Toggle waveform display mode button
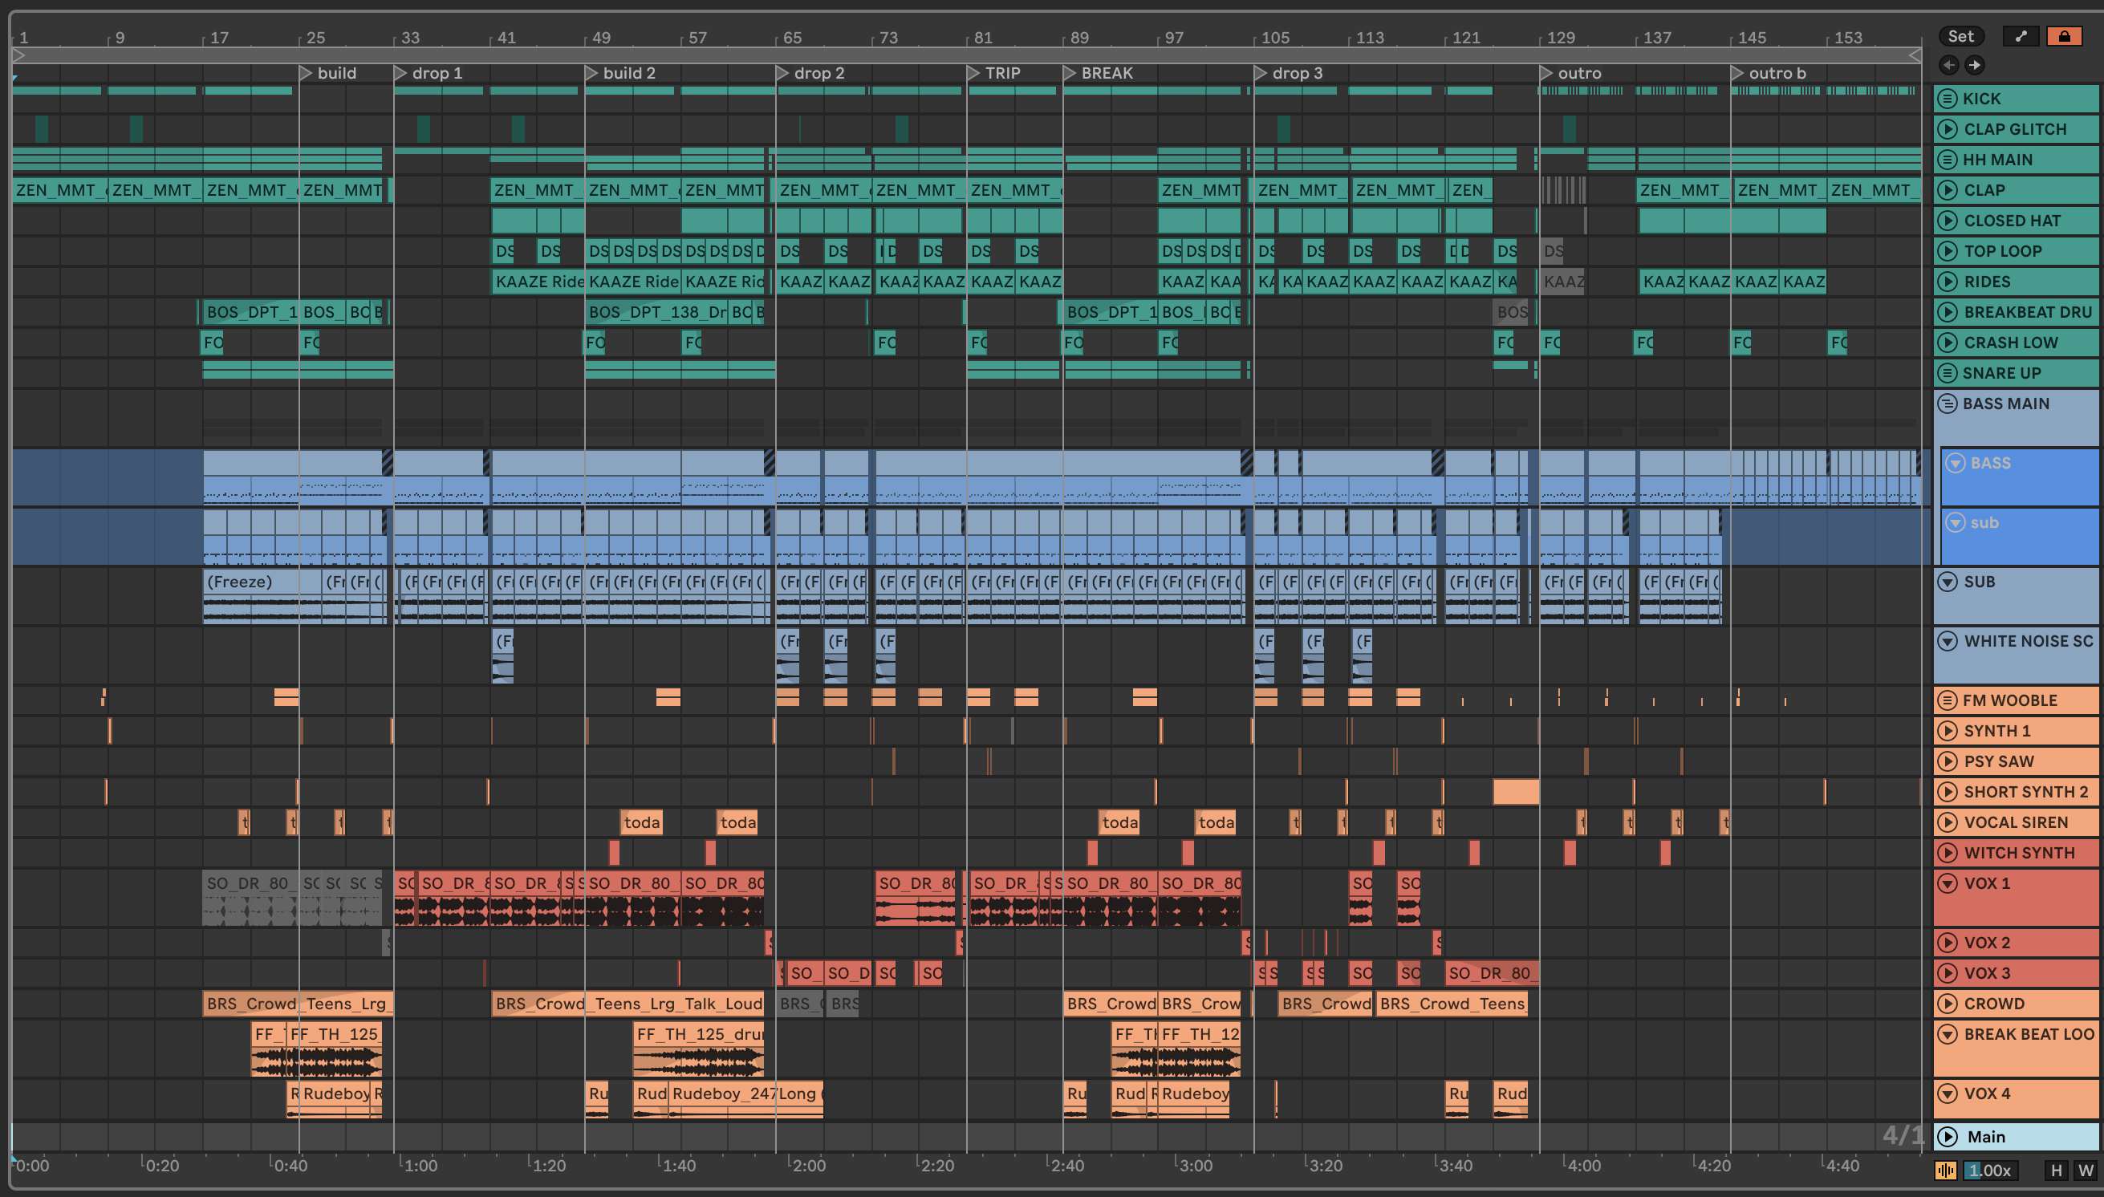Viewport: 2104px width, 1197px height. click(x=1945, y=1171)
